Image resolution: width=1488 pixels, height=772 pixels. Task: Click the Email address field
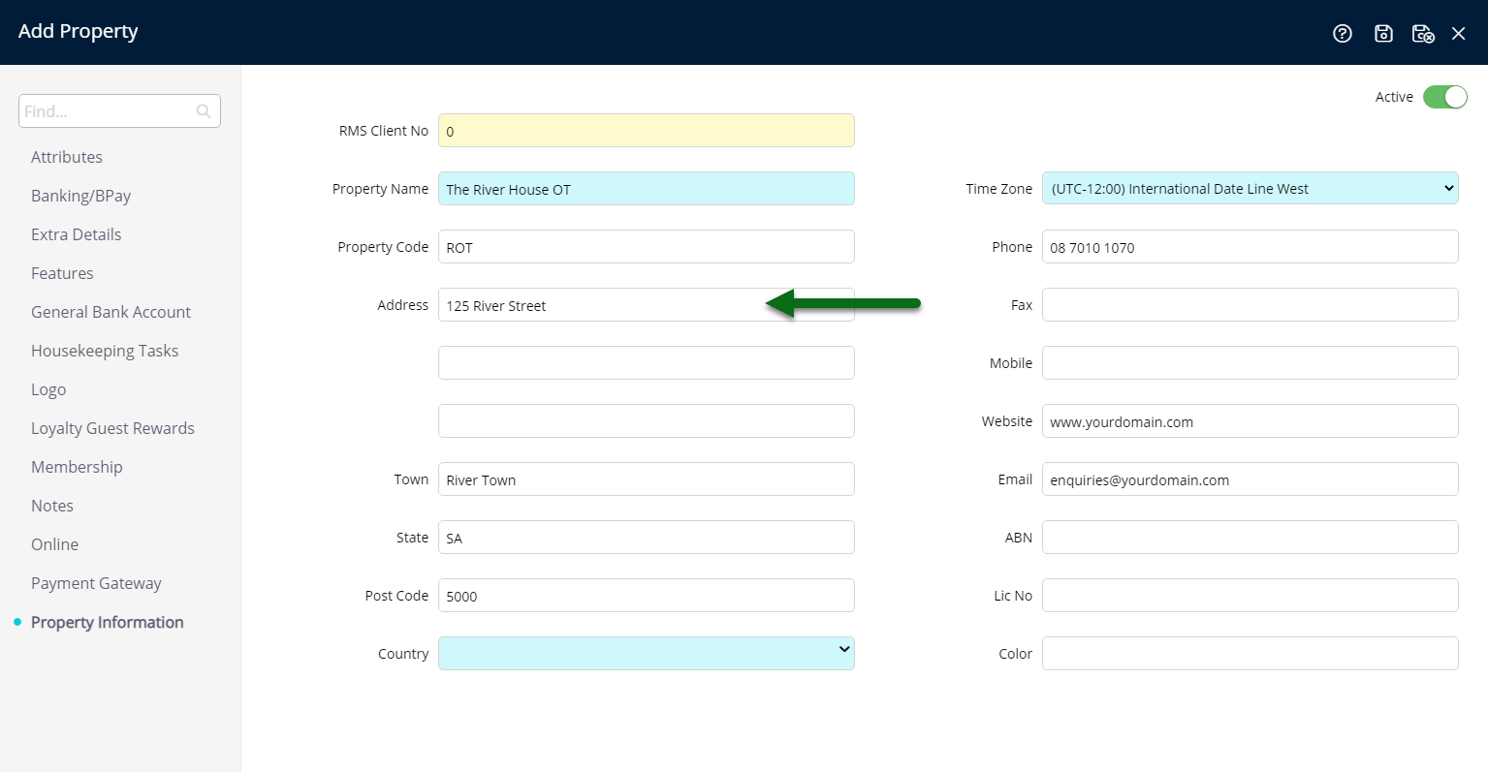[x=1249, y=479]
